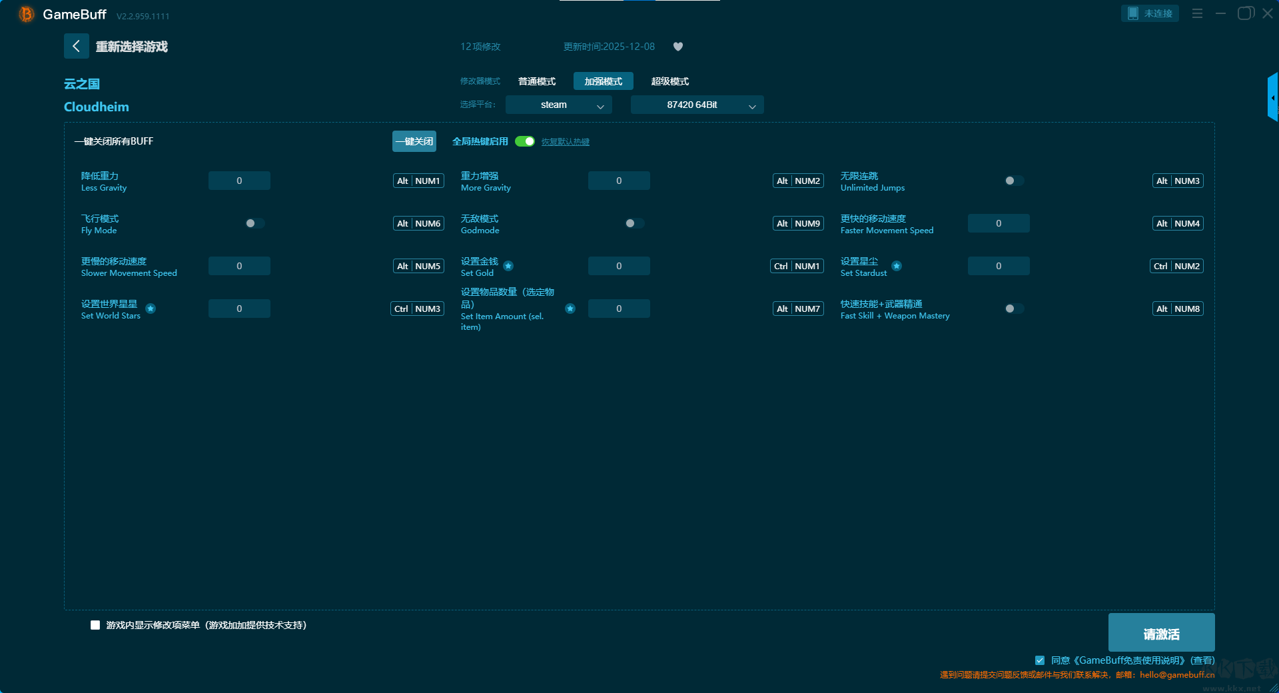Click the Less Gravity value field
The image size is (1279, 693).
pyautogui.click(x=239, y=181)
